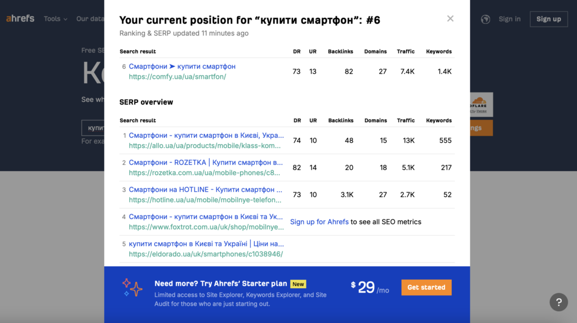Click the orange rankings button behind dialog
Viewport: 577px width, 323px height.
click(x=481, y=128)
